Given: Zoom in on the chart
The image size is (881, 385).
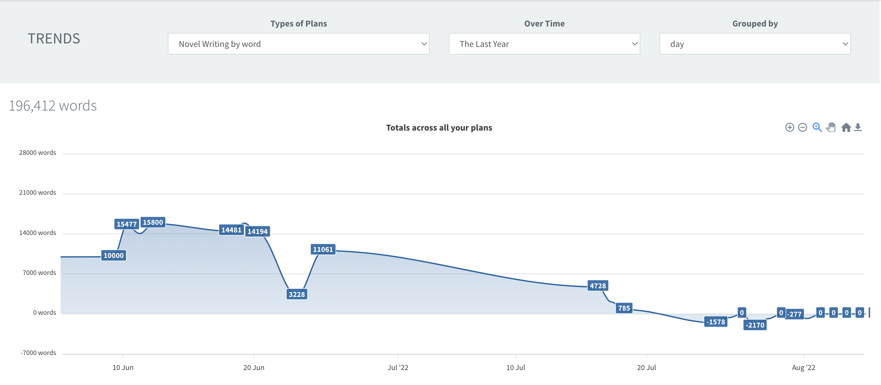Looking at the screenshot, I should tap(789, 127).
